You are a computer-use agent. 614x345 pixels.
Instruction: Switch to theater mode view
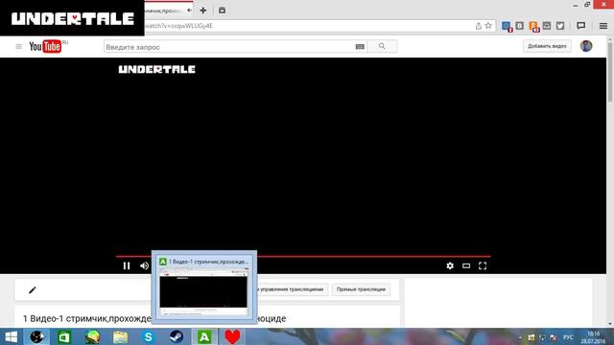coord(466,265)
